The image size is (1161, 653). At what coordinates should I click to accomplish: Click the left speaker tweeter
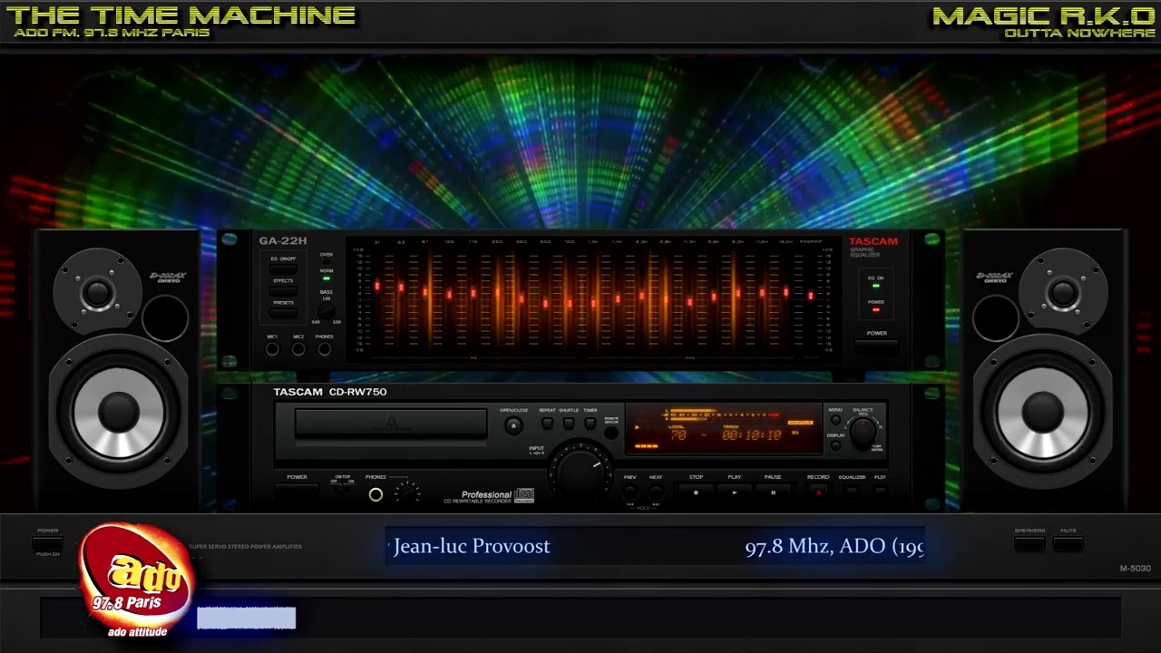[x=97, y=293]
